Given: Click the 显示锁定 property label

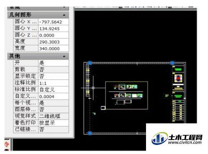Looking at the screenshot, I should click(x=26, y=76).
